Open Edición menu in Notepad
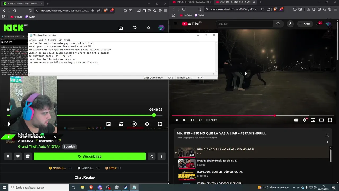 click(x=42, y=40)
